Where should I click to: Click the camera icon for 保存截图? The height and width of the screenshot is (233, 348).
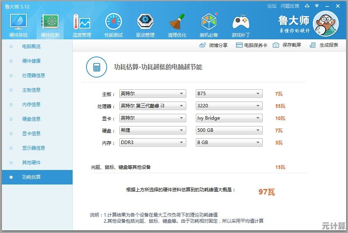[276, 45]
